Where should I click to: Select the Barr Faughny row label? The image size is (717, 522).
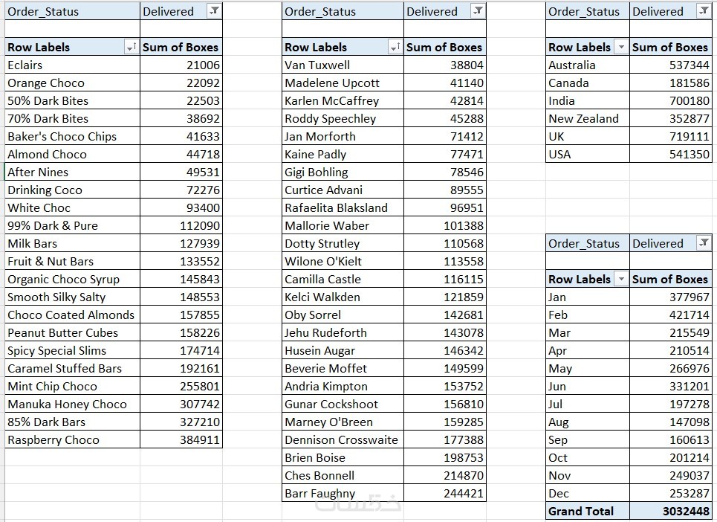coord(319,493)
